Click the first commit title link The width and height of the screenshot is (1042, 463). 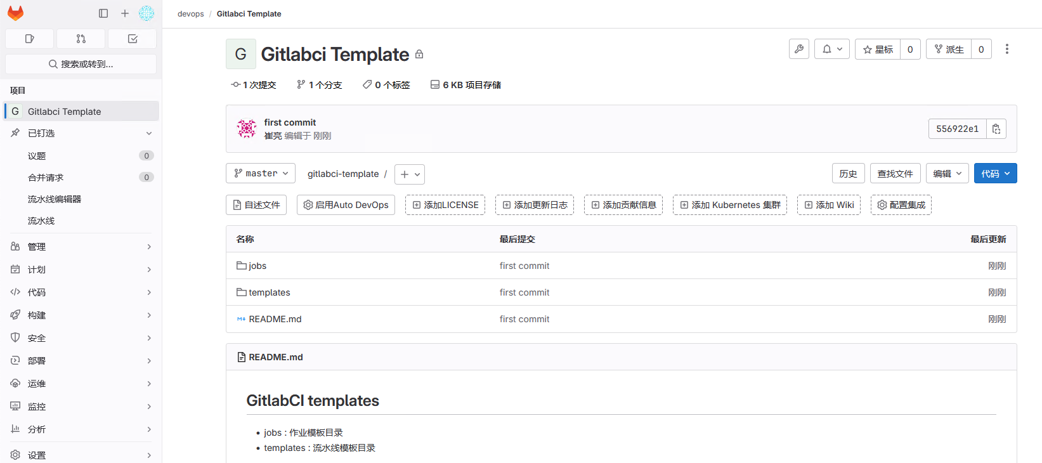click(290, 122)
